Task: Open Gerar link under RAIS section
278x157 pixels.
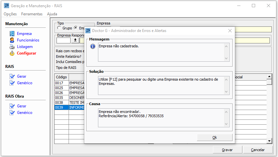Action: [x=22, y=76]
